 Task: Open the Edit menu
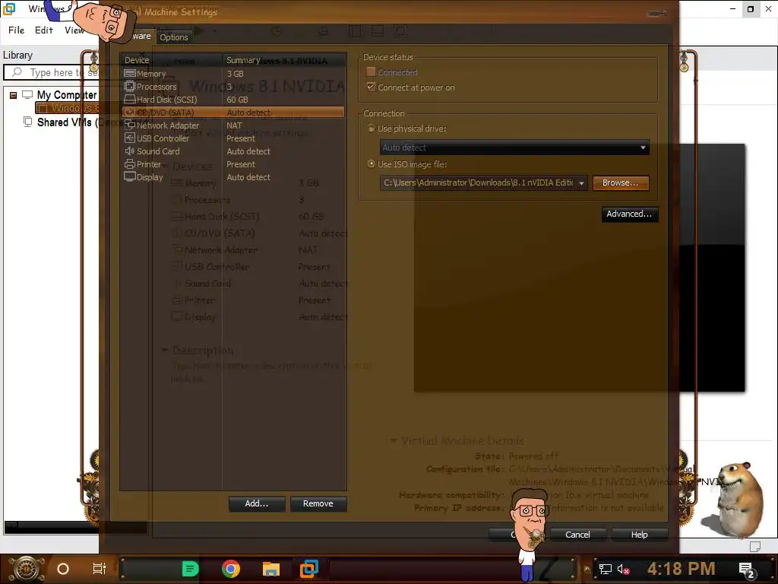pos(43,30)
